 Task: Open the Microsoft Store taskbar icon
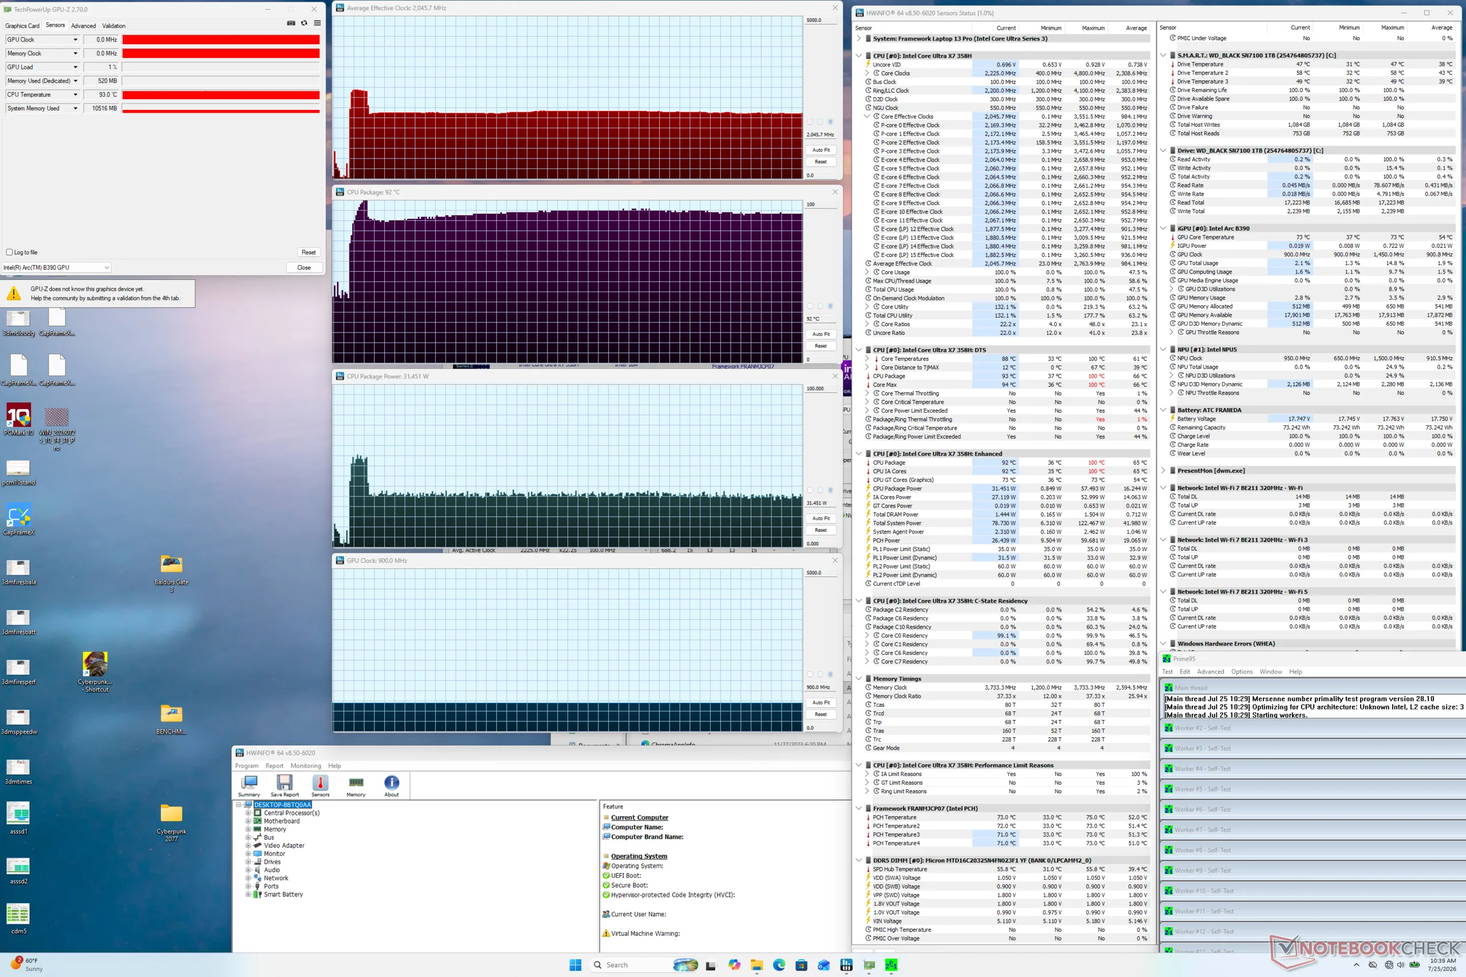pyautogui.click(x=802, y=964)
